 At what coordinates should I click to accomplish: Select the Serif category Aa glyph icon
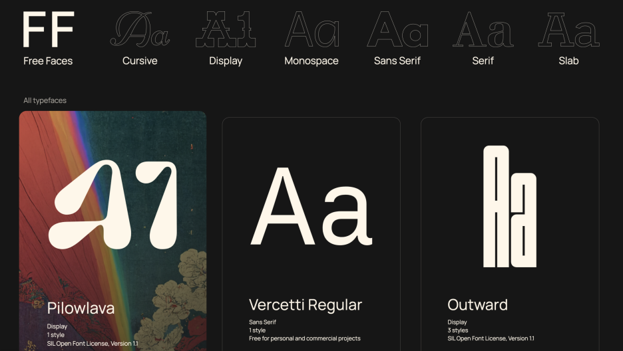(x=483, y=29)
